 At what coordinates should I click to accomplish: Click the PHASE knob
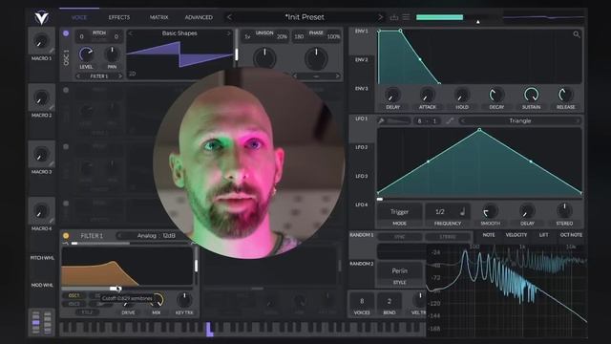316,58
